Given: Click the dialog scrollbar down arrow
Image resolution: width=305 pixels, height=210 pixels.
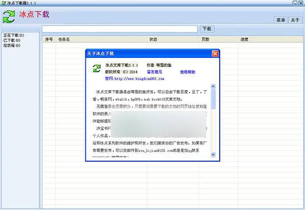Looking at the screenshot, I should [213, 157].
